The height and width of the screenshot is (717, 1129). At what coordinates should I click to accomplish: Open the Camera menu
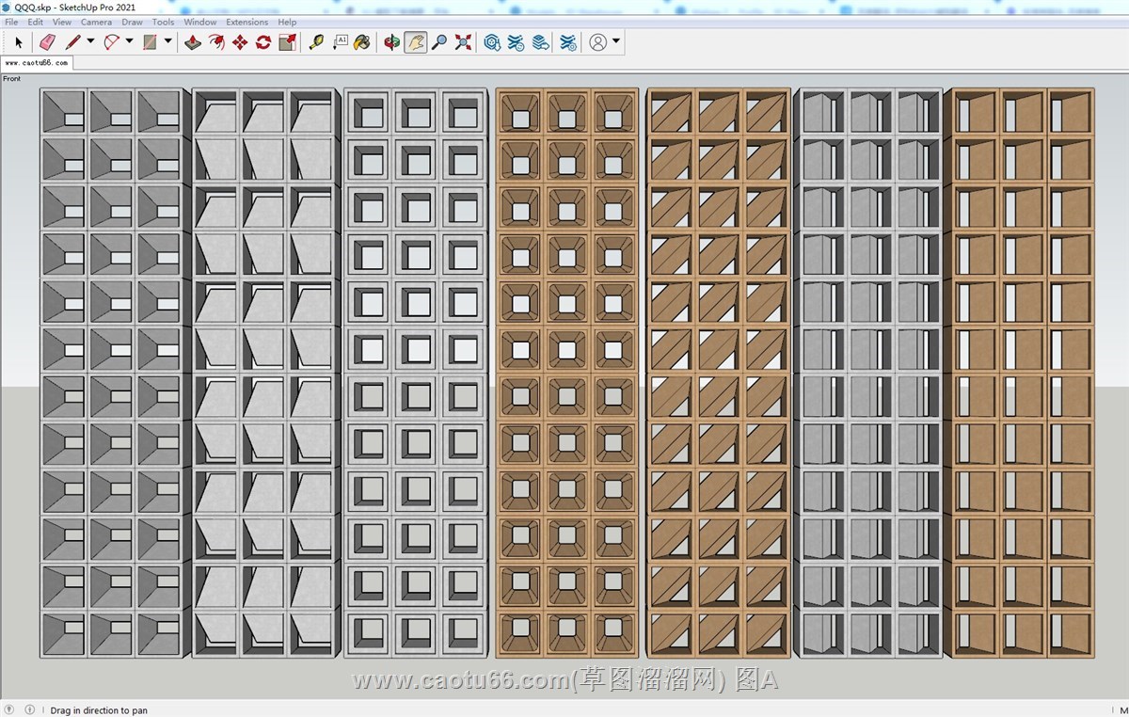(x=96, y=22)
